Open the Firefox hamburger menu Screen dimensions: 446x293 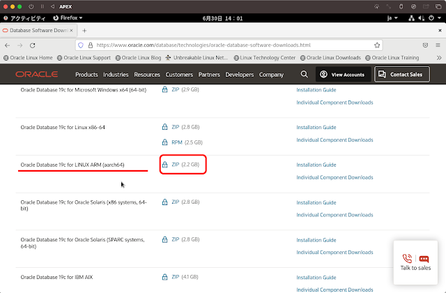438,45
